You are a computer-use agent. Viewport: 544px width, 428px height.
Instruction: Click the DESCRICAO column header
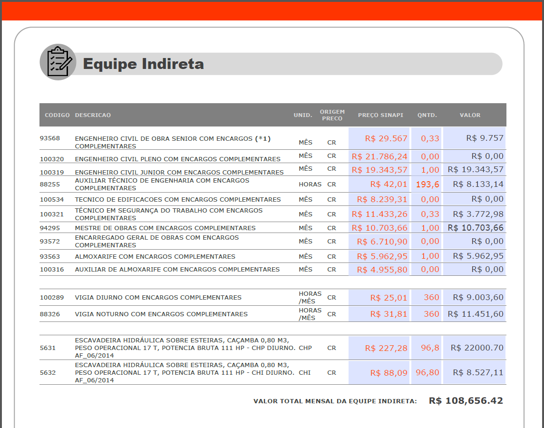[93, 115]
